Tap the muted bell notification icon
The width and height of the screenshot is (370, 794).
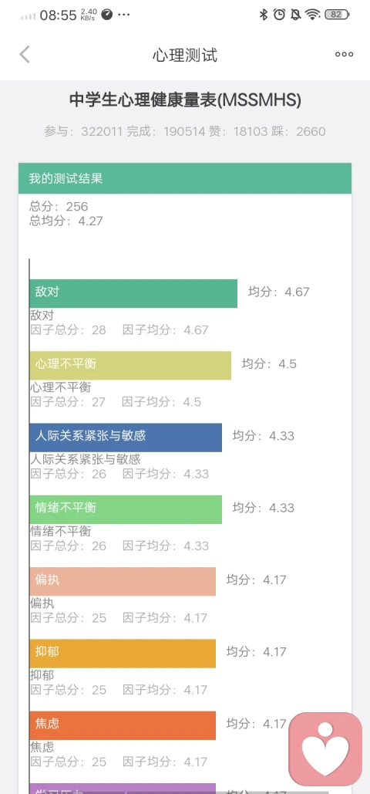coord(295,15)
